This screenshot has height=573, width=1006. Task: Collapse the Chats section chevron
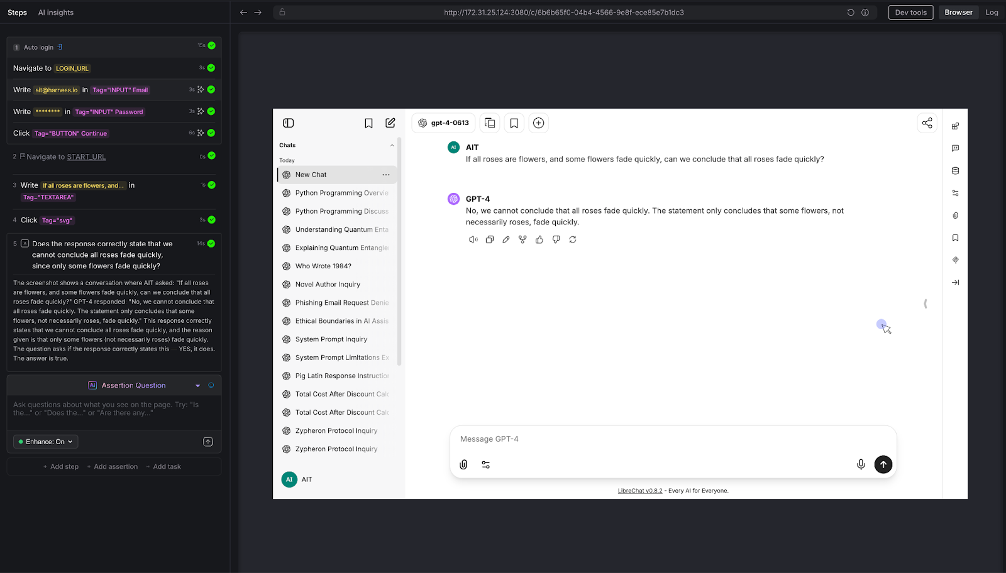click(x=392, y=145)
